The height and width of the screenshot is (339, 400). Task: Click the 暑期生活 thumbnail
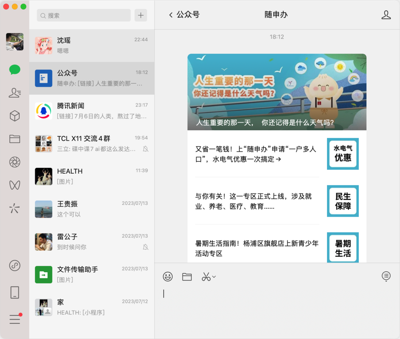point(343,247)
